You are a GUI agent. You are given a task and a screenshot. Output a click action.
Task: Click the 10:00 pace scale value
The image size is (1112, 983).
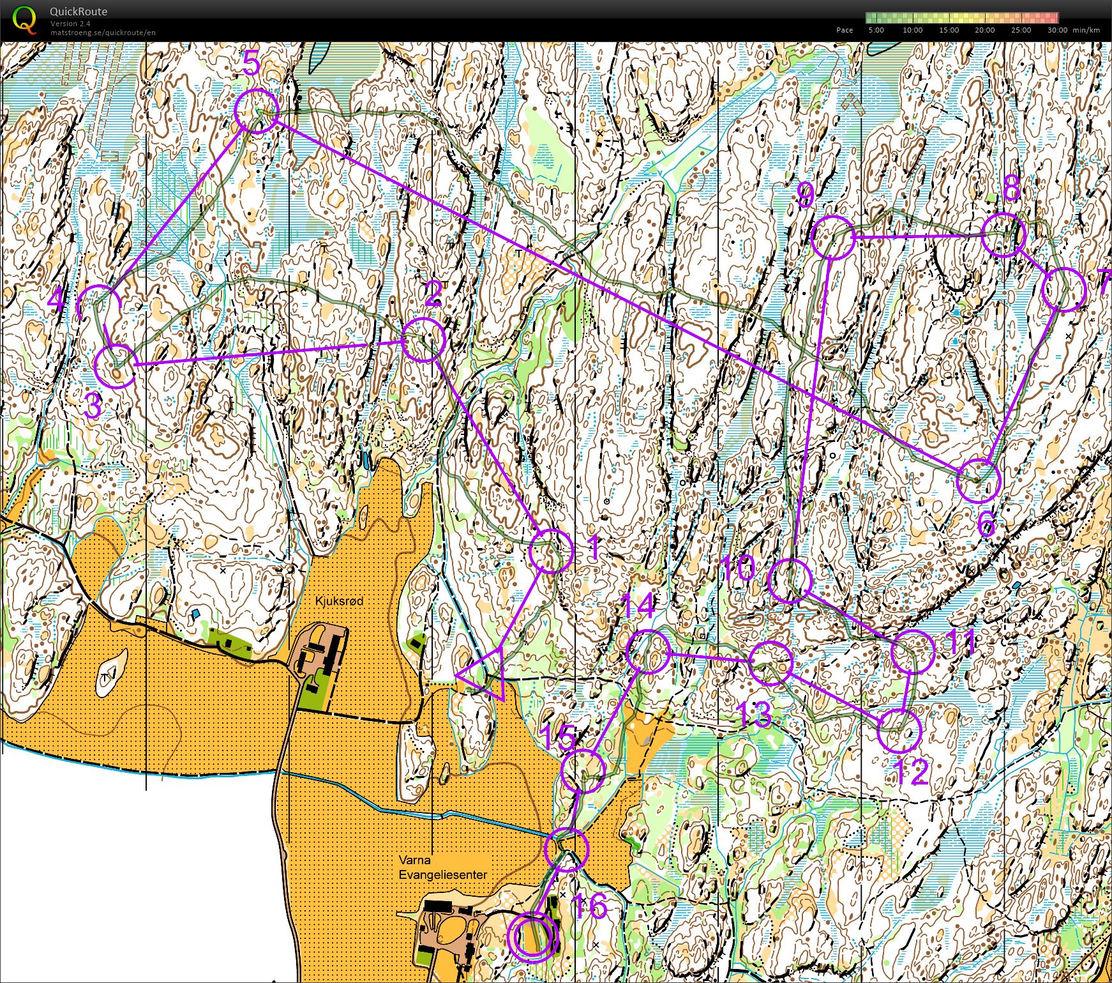click(912, 30)
